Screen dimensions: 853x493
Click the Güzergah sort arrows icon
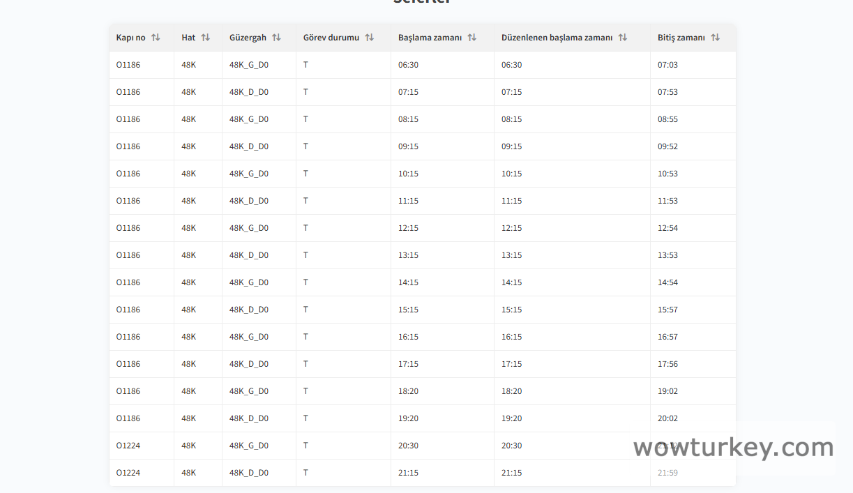[x=276, y=38]
